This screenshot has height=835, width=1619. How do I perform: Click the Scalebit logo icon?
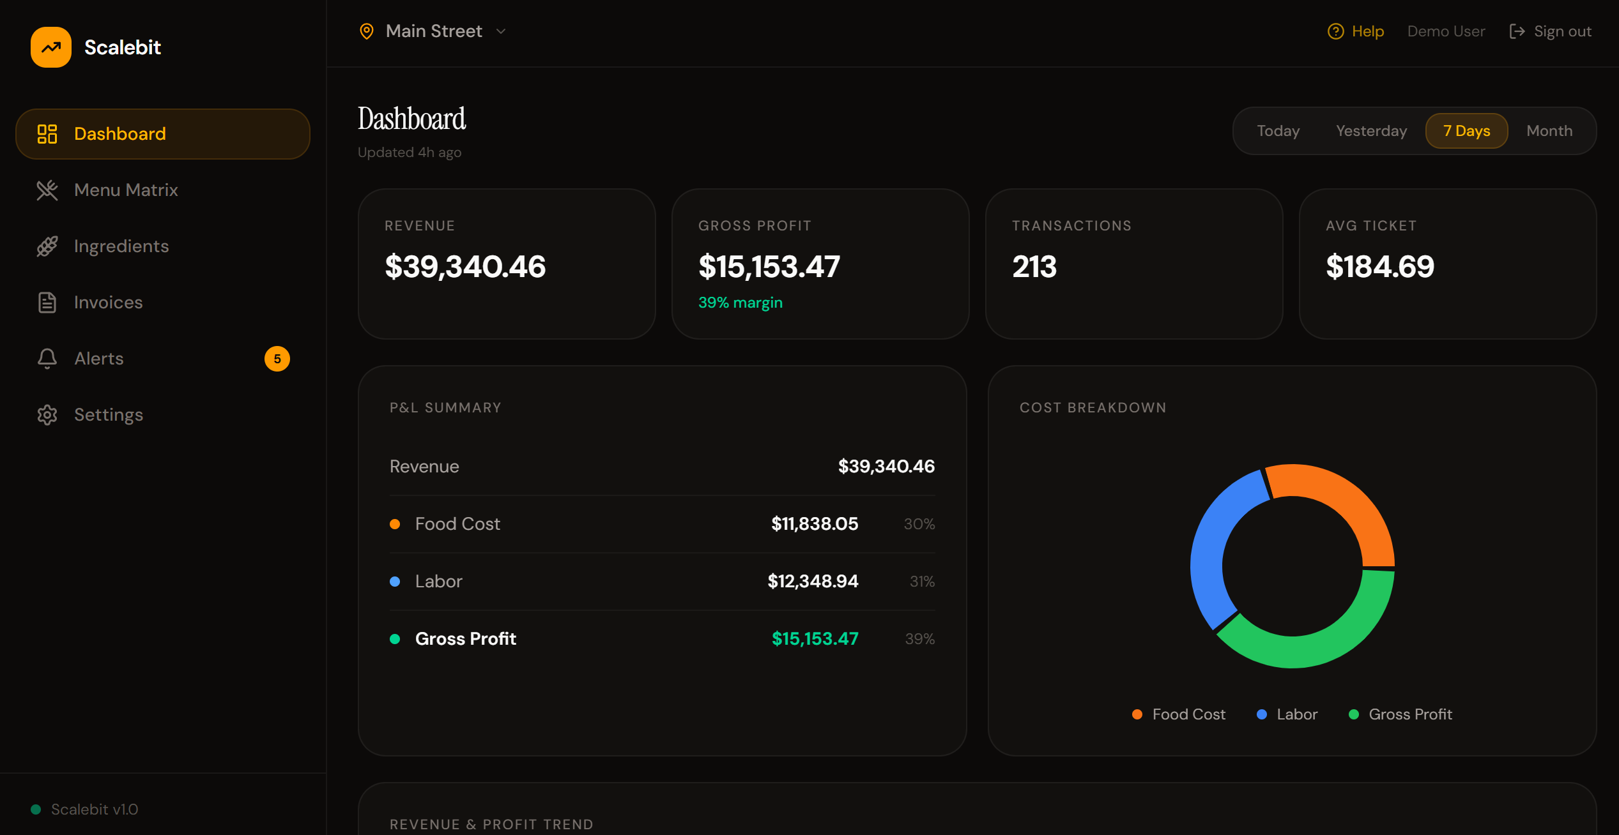(51, 47)
